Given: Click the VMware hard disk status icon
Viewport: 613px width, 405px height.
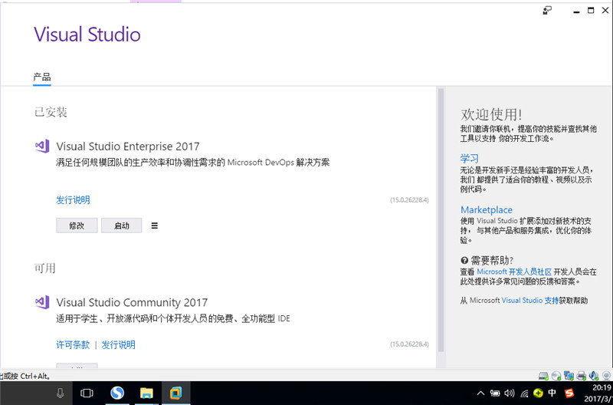Looking at the screenshot, I should [543, 376].
